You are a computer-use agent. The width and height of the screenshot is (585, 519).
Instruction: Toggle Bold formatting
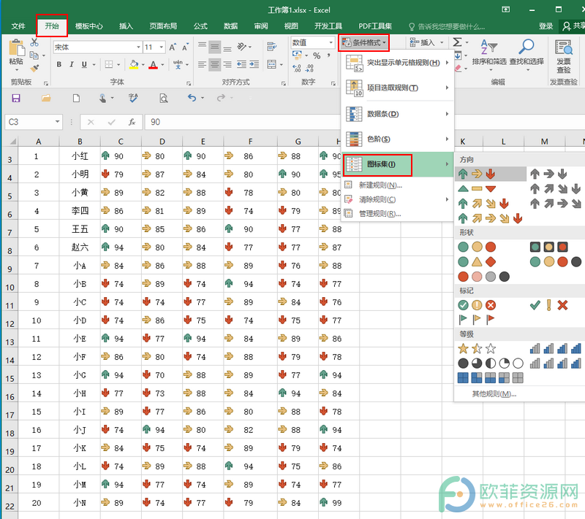[x=59, y=64]
